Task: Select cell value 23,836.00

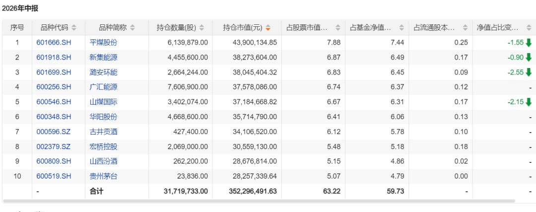Action: 193,176
